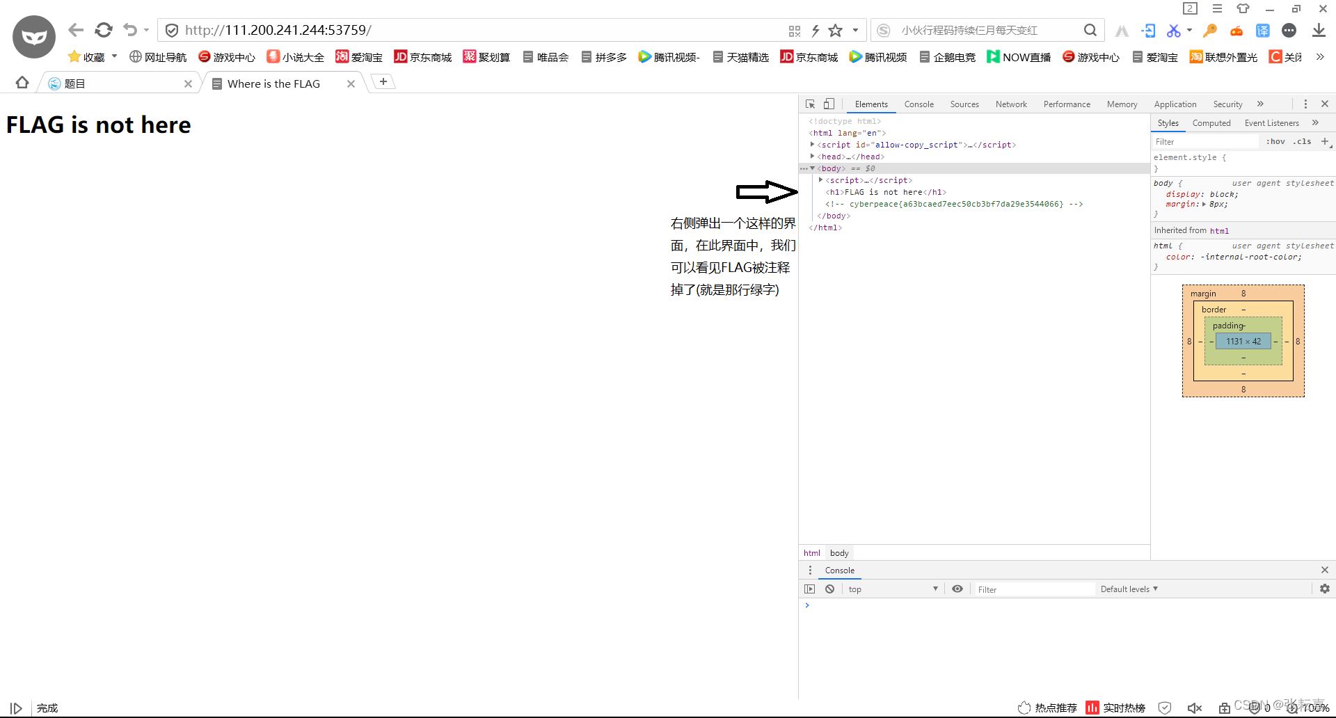Switch to the Computed styles tab

1211,122
